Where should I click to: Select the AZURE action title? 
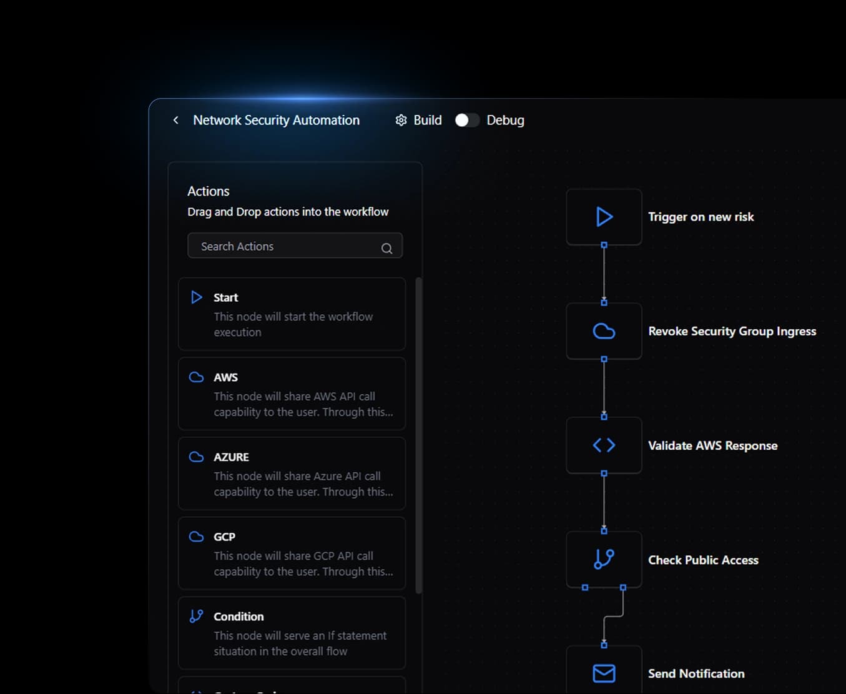pyautogui.click(x=232, y=457)
